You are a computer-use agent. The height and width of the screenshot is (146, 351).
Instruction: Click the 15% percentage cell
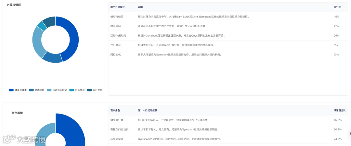pos(336,26)
